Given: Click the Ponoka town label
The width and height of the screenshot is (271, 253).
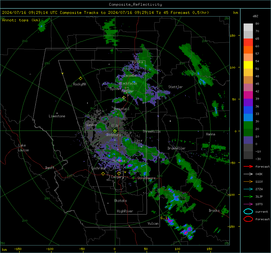Looking at the screenshot, I should click(x=137, y=62).
